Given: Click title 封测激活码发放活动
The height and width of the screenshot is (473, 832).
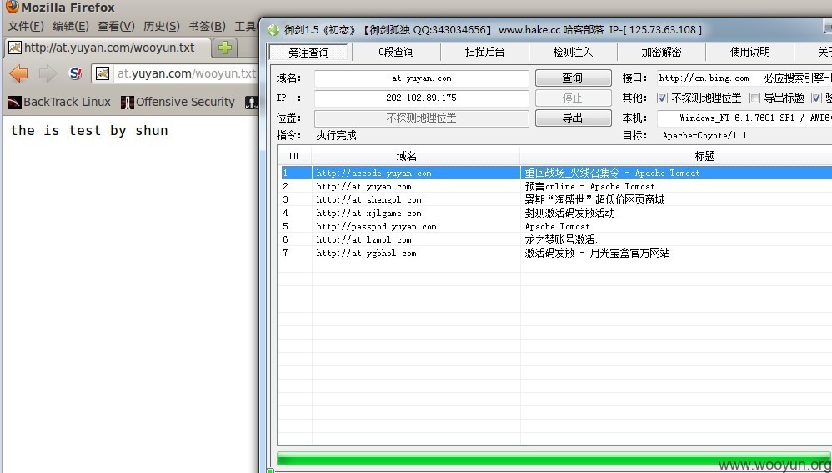Looking at the screenshot, I should [x=569, y=213].
